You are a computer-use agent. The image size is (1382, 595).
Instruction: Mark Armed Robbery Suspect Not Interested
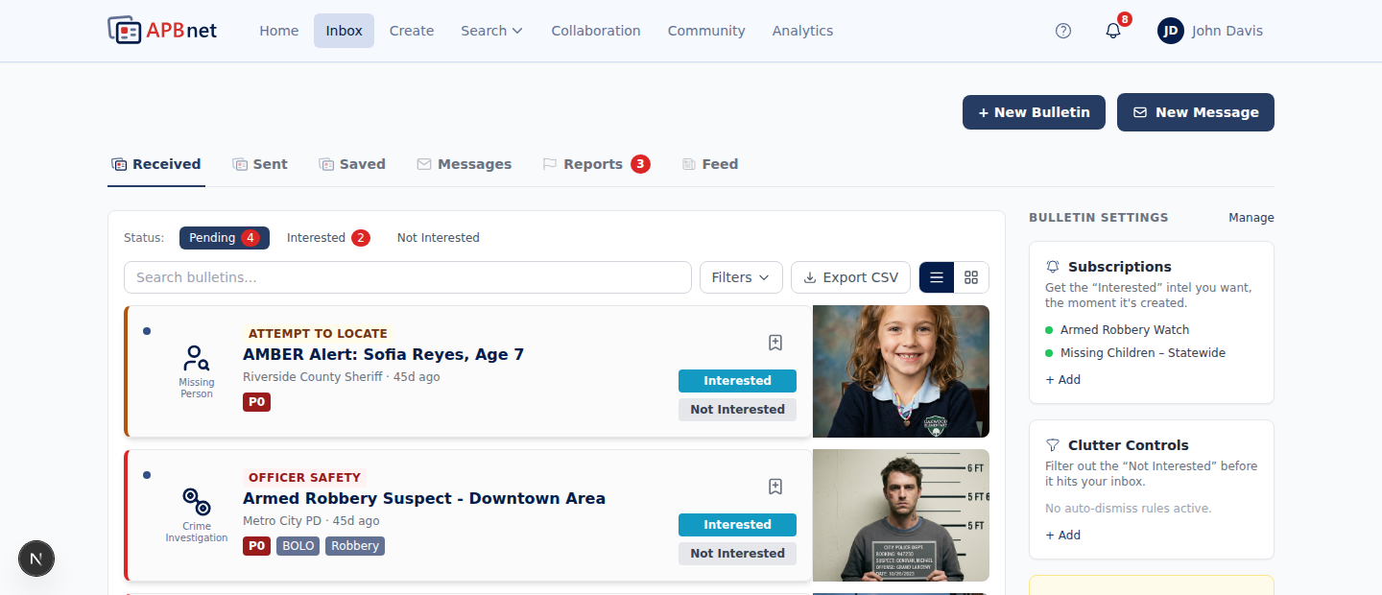737,554
